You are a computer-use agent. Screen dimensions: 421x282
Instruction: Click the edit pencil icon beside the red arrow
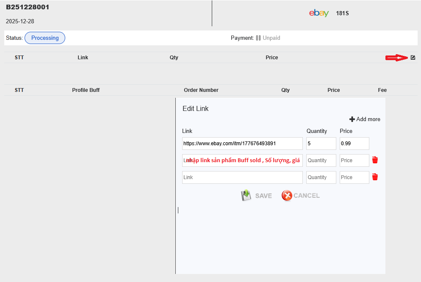tap(413, 58)
